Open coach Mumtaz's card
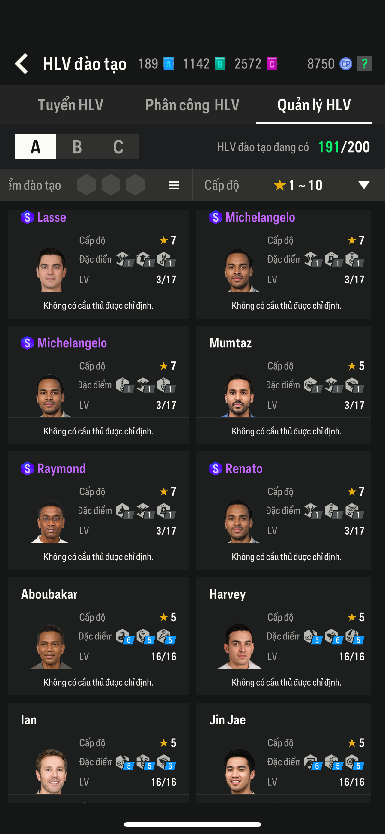 point(283,385)
